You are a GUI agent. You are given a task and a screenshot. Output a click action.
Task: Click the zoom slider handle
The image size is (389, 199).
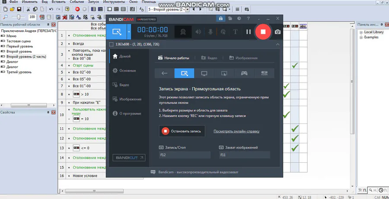(19, 17)
